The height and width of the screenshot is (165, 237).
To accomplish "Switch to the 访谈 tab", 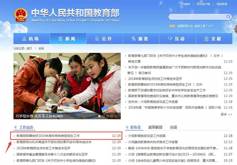I will coord(174,127).
